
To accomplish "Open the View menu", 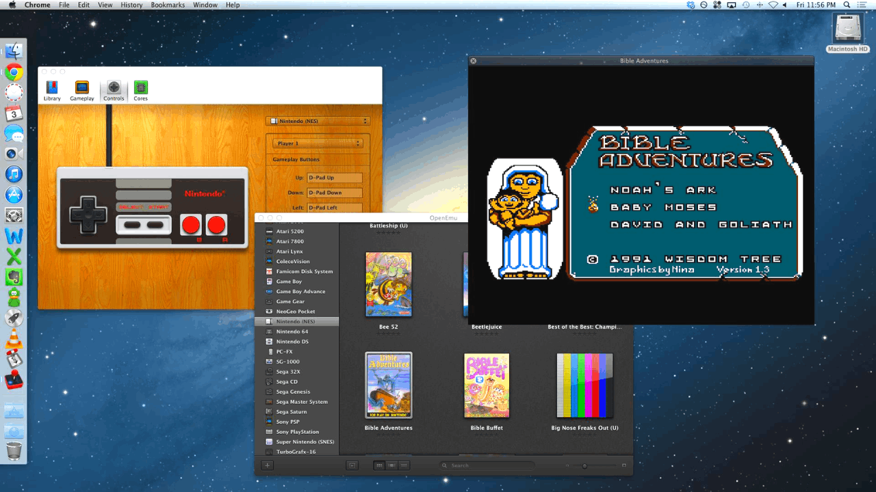I will pos(105,5).
